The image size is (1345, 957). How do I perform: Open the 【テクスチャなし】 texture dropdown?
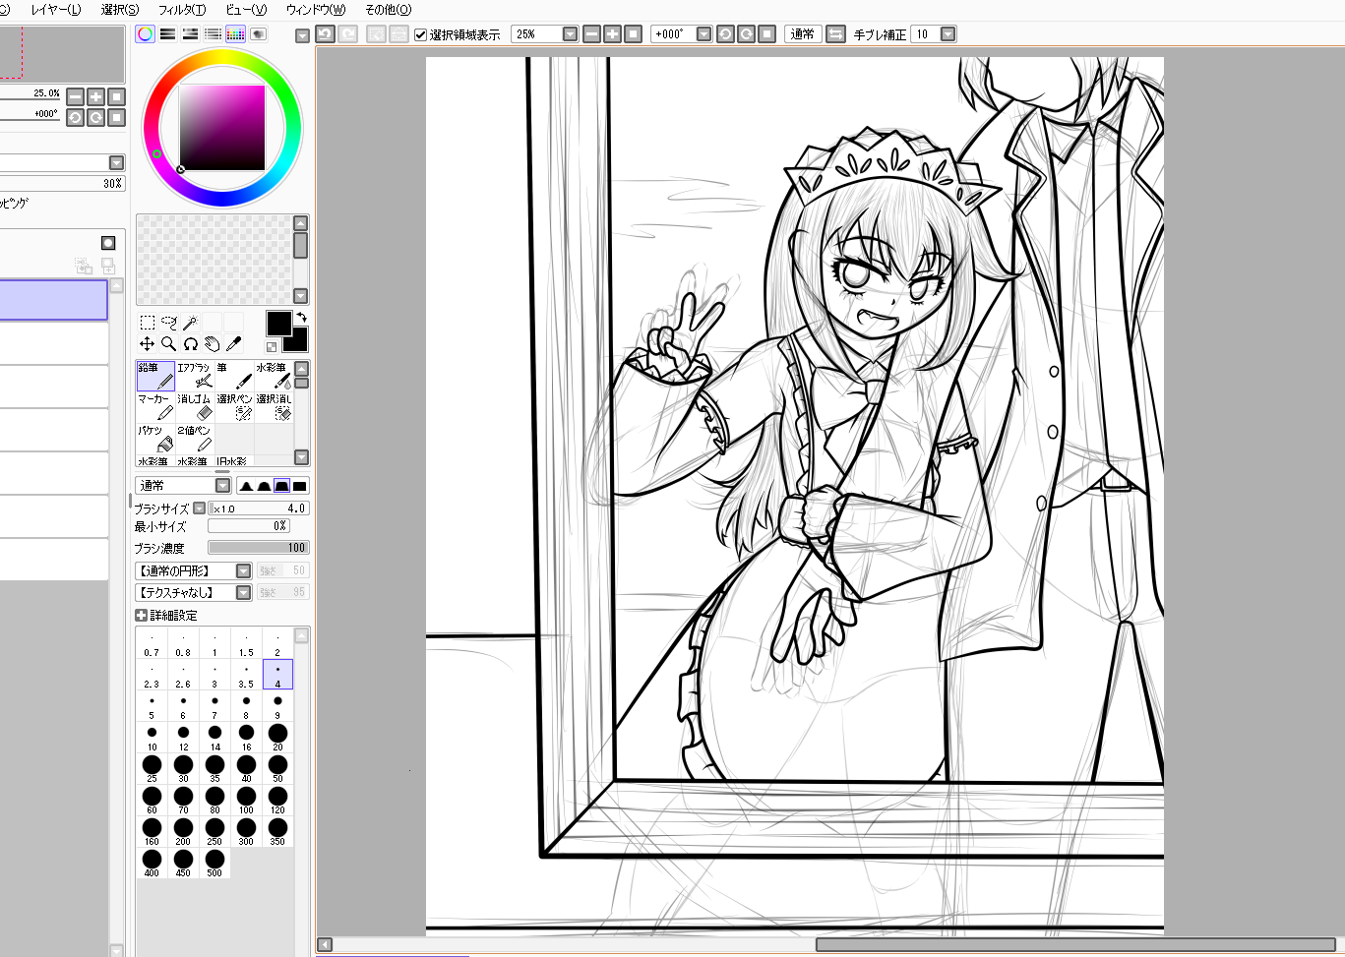tap(243, 593)
